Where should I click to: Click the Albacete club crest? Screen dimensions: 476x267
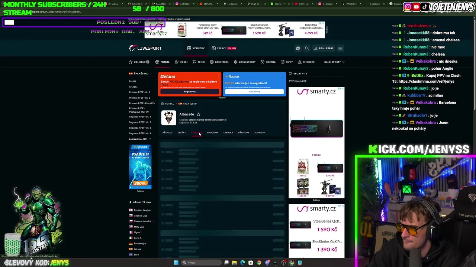coord(168,118)
